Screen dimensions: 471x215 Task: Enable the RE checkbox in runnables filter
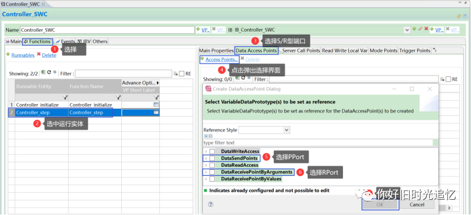pos(181,74)
